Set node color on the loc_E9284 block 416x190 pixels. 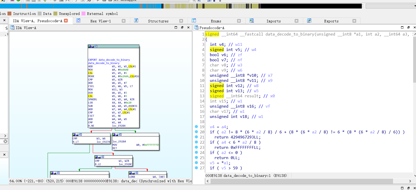click(x=114, y=135)
